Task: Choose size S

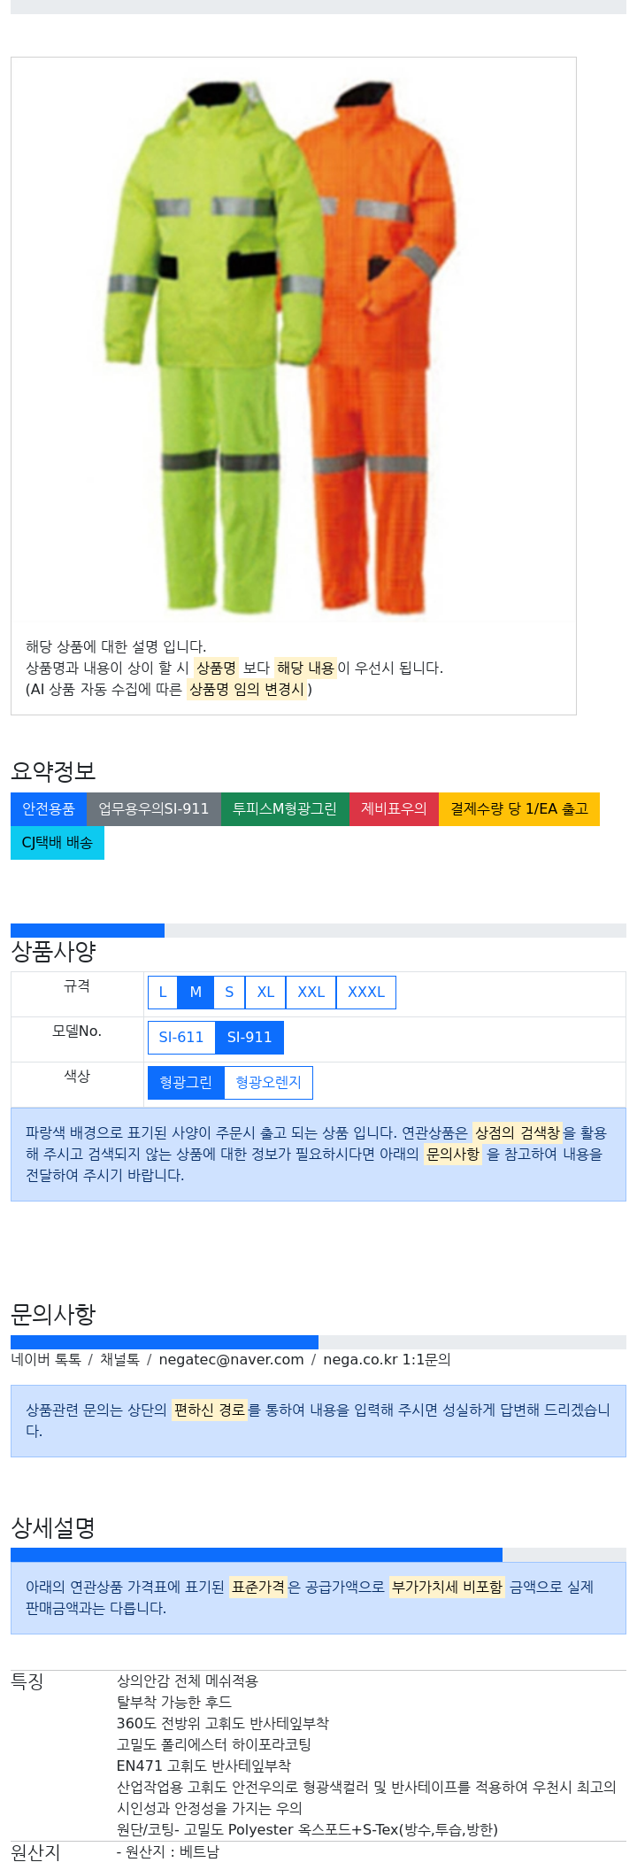Action: [x=229, y=992]
